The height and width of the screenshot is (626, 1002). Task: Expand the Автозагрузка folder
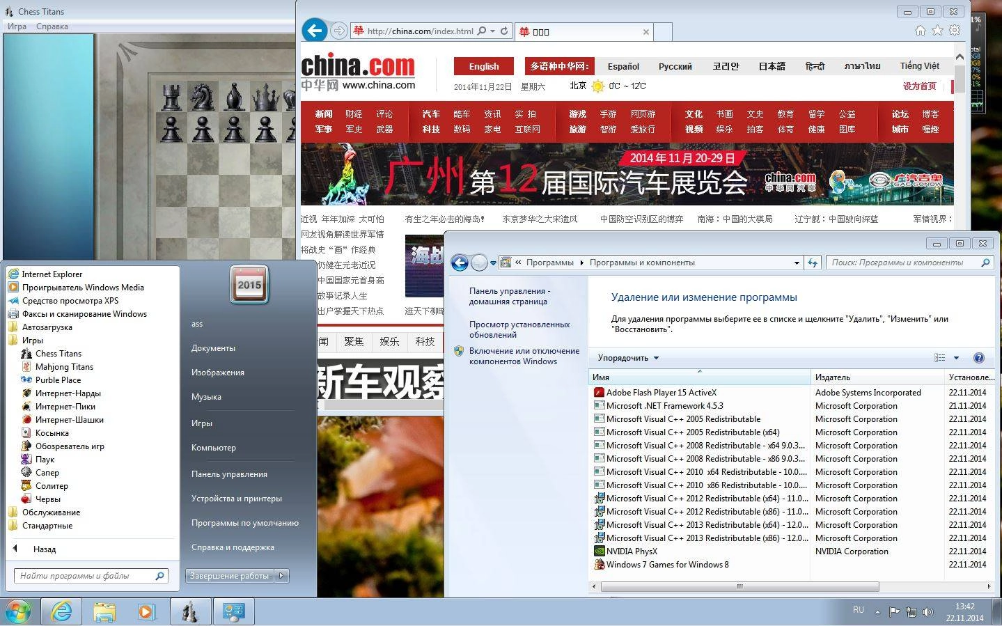(47, 327)
